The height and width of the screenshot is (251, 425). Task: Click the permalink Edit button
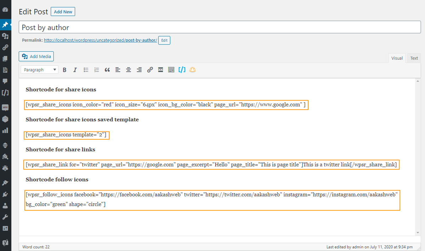pyautogui.click(x=164, y=40)
